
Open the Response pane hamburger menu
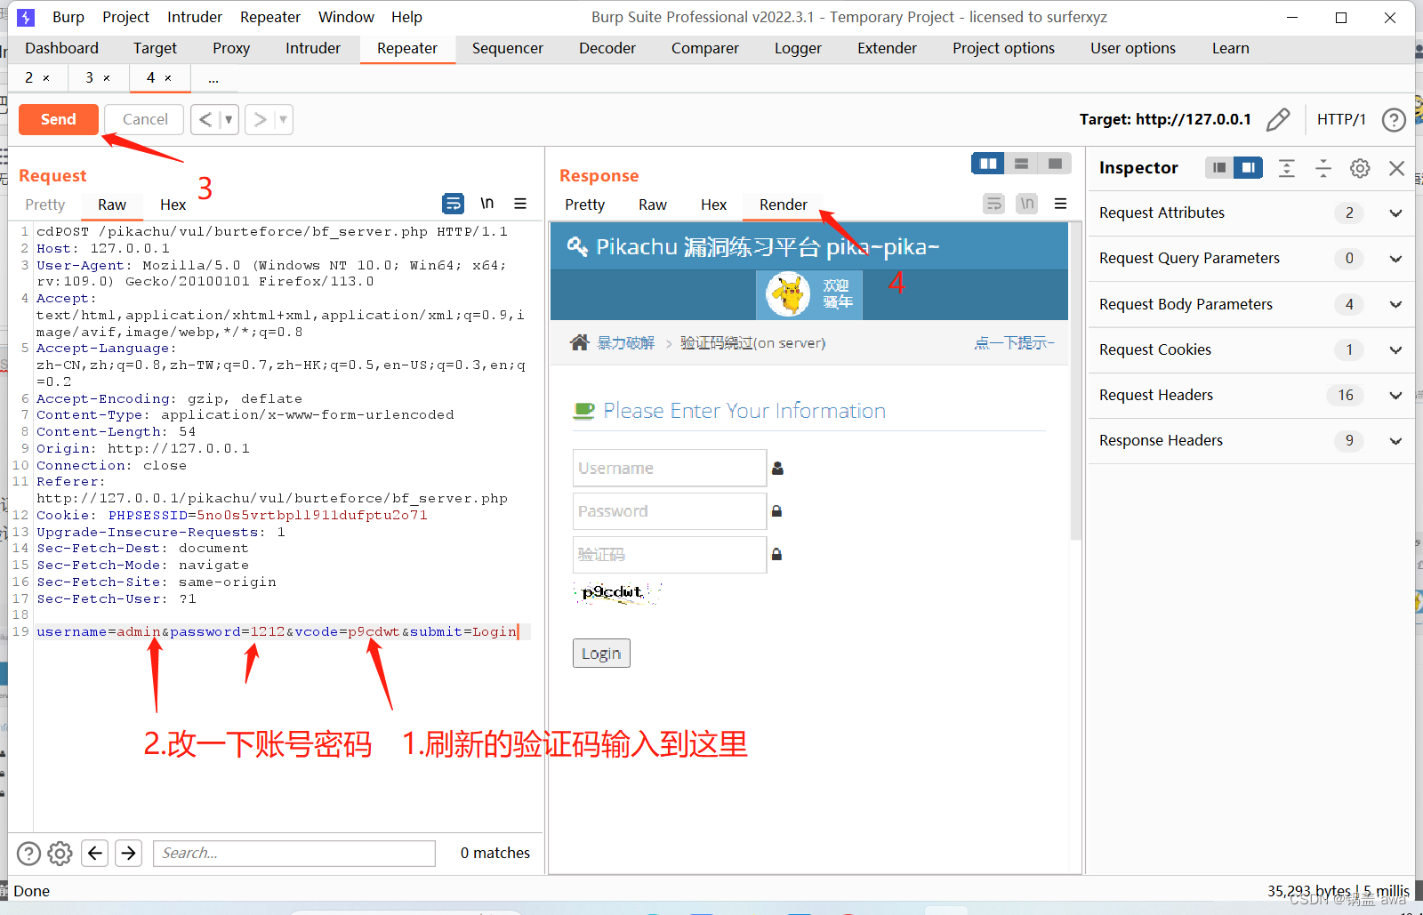pos(1060,204)
